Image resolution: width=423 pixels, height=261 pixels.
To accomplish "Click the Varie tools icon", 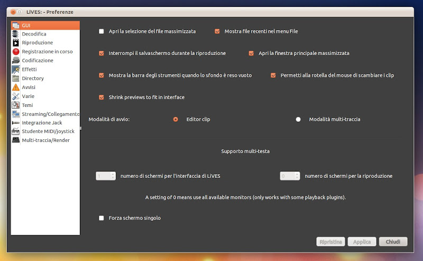I will [x=16, y=96].
